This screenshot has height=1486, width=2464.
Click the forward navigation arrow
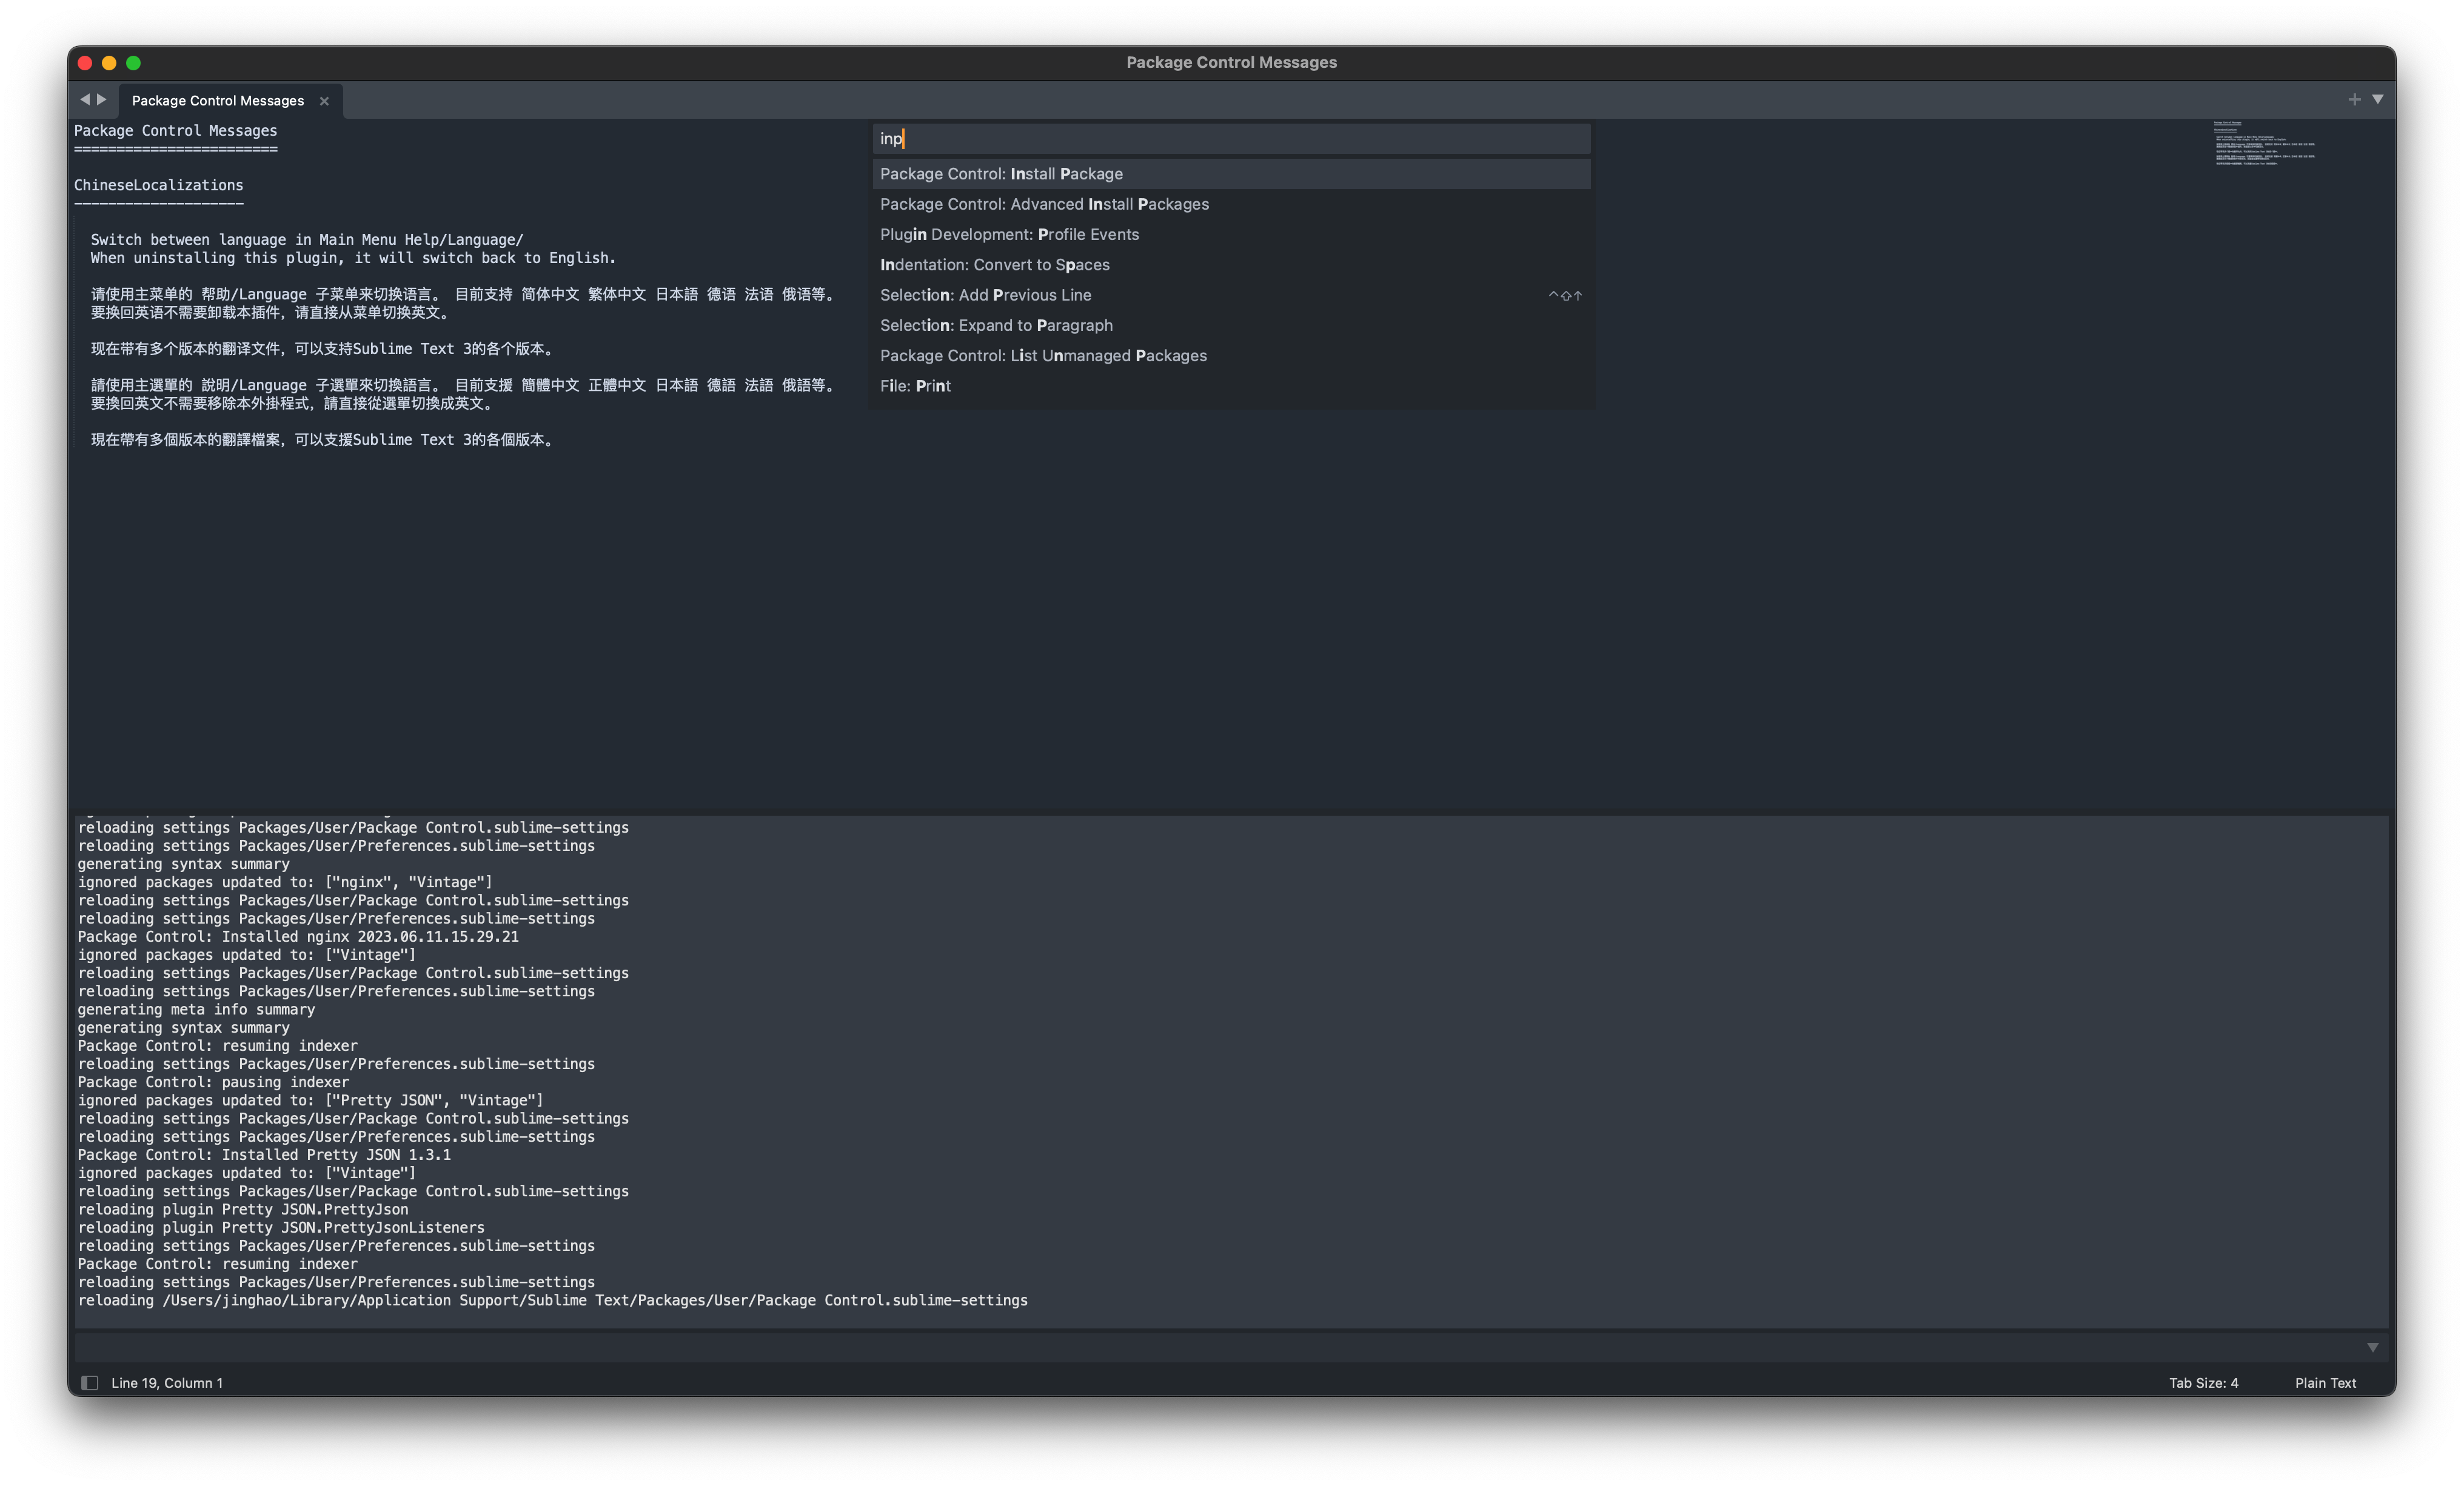102,99
